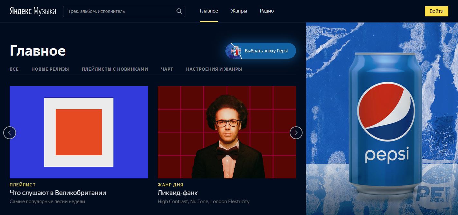Viewport: 458px width, 215px height.
Task: Click the previous carousel arrow
Action: pyautogui.click(x=10, y=132)
